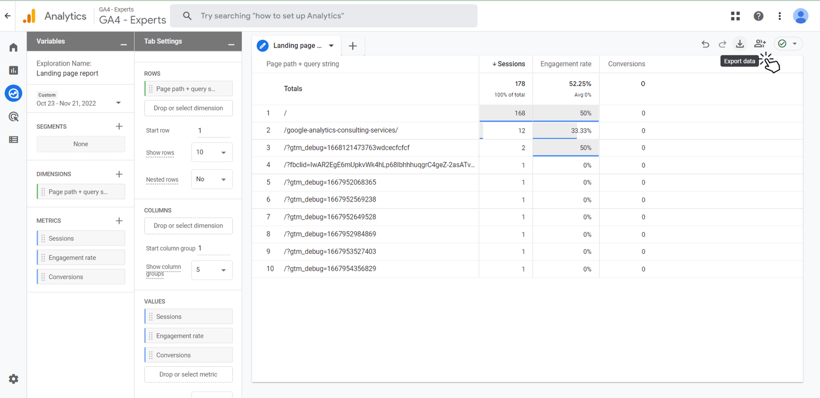Click the undo arrow icon
The height and width of the screenshot is (398, 820).
point(705,44)
